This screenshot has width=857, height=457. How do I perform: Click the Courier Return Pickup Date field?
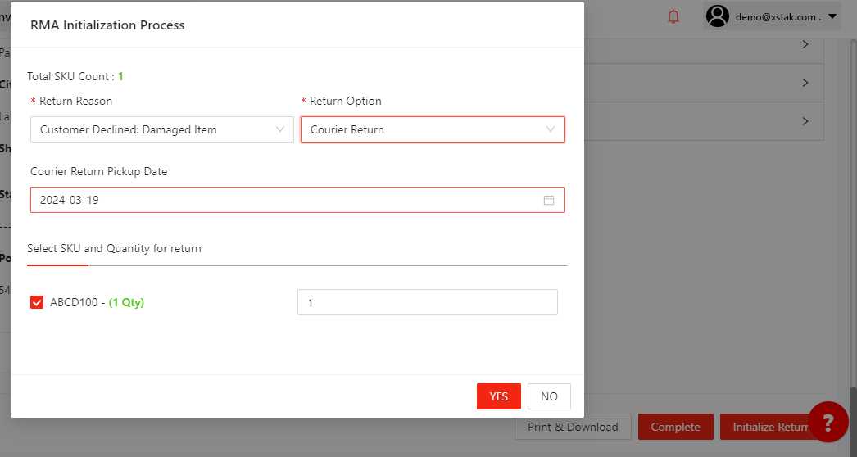click(x=287, y=200)
